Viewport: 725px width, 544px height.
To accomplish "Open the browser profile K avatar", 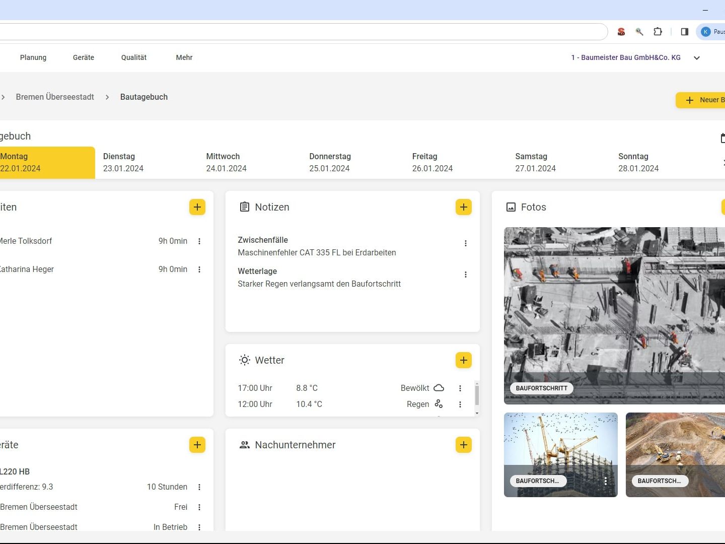I will tap(706, 32).
